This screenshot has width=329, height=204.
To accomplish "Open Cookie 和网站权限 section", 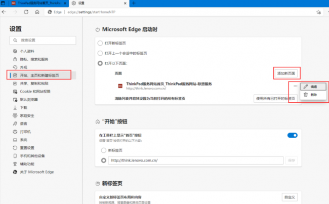I will pos(31,92).
